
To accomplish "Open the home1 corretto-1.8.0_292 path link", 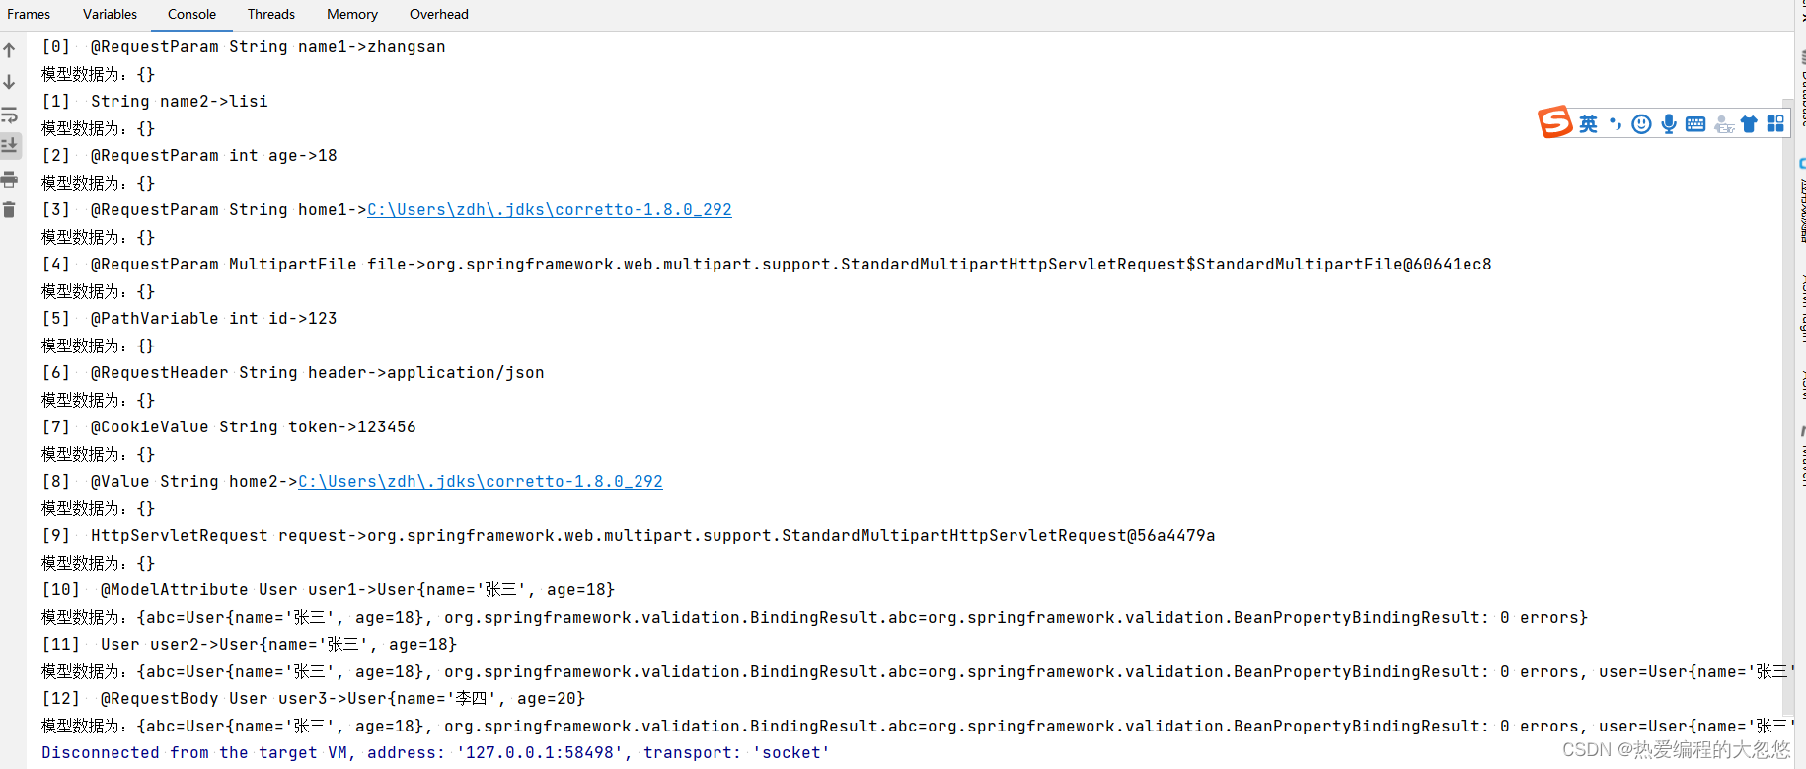I will click(x=550, y=209).
